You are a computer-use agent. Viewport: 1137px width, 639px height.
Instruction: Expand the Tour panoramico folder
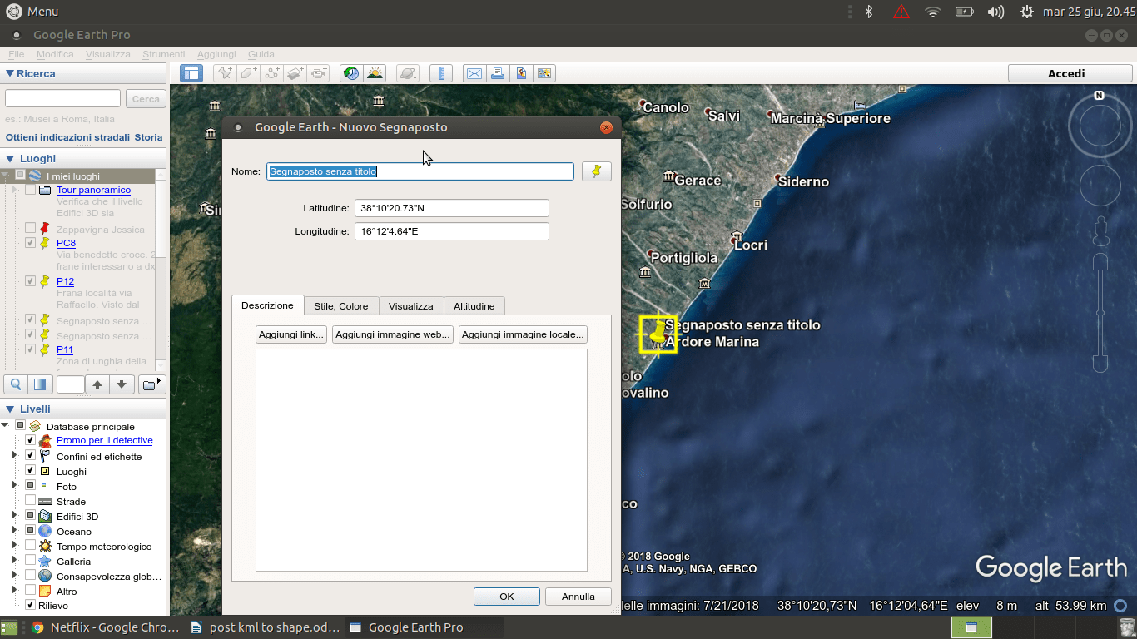pos(14,190)
